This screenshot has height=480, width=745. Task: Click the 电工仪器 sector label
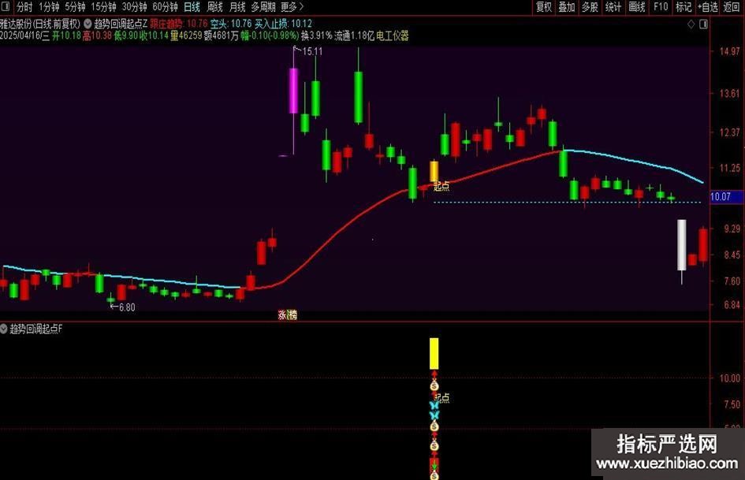(393, 36)
